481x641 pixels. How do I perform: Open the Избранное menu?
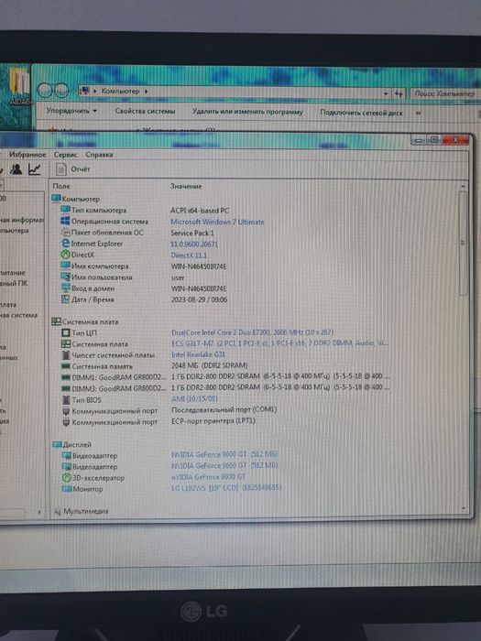(x=27, y=155)
